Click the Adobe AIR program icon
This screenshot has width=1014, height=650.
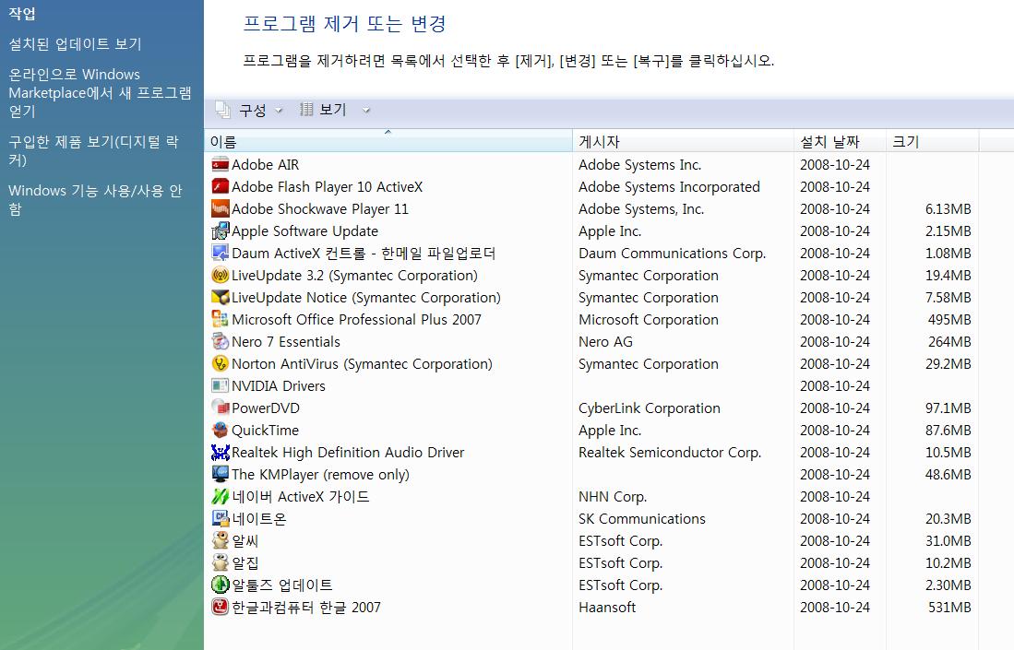220,165
